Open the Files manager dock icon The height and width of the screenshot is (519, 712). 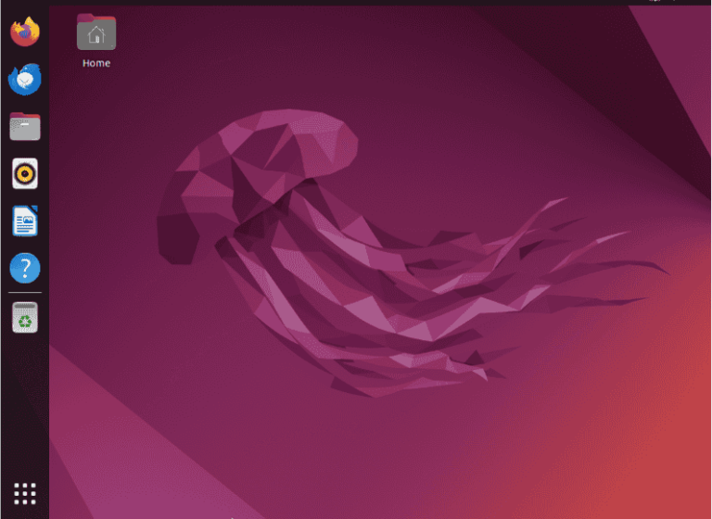pyautogui.click(x=25, y=126)
